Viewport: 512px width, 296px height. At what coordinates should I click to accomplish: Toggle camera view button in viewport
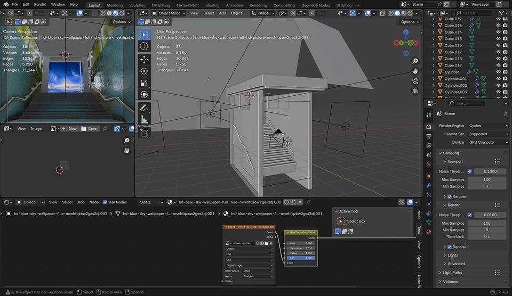tap(415, 81)
